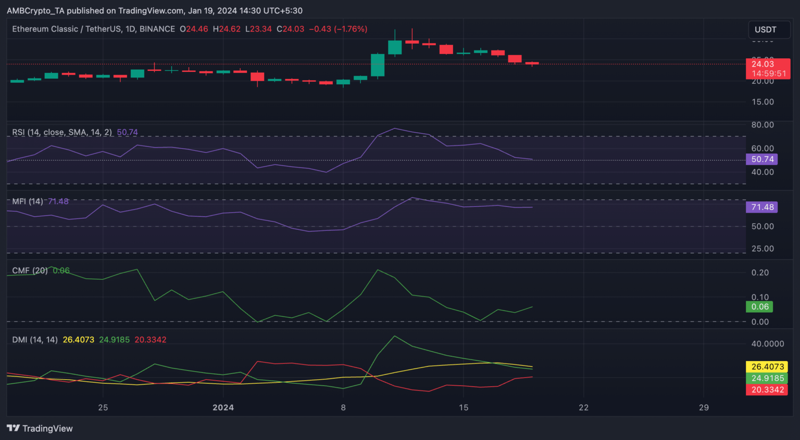Click the purple 71.48 MFI value badge
The image size is (800, 440).
pos(762,207)
